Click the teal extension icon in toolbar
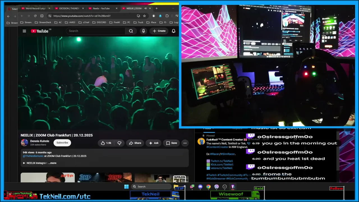 coord(160,16)
